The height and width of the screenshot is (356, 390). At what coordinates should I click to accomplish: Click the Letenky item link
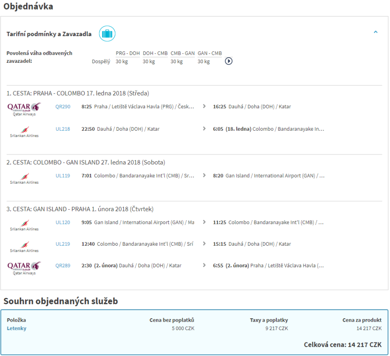tap(17, 328)
